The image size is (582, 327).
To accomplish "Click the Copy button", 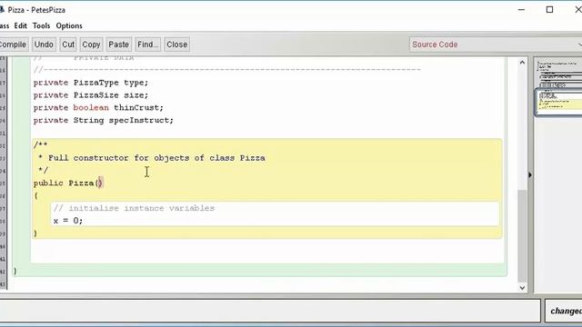I will tap(91, 45).
